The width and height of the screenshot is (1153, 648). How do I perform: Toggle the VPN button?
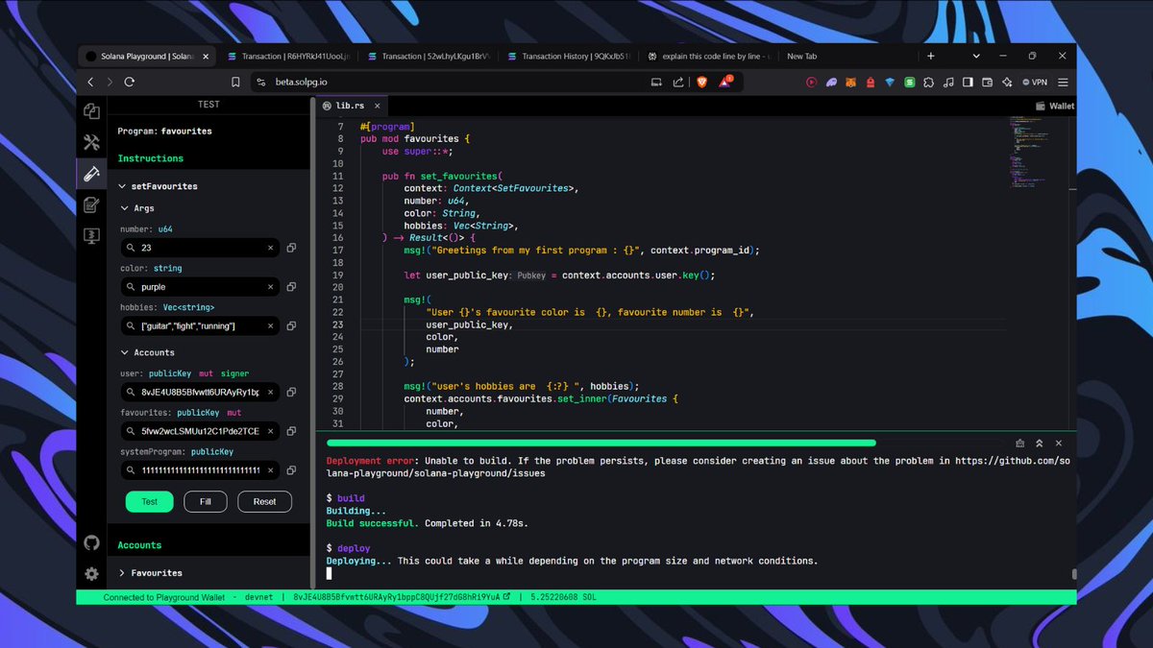tap(1035, 83)
